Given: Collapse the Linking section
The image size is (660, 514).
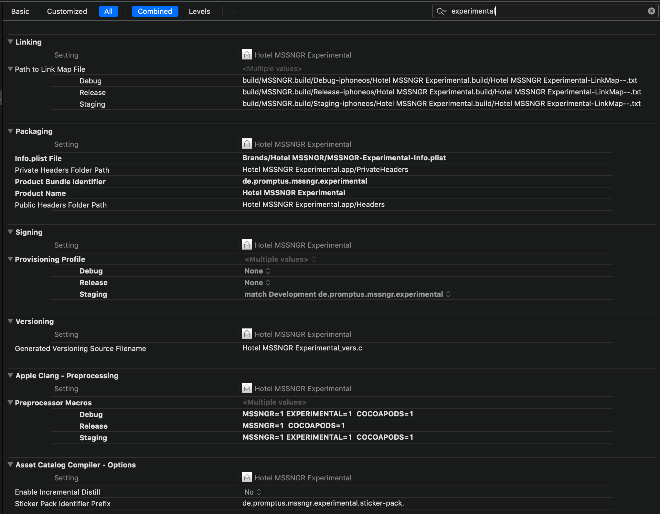Looking at the screenshot, I should tap(10, 42).
